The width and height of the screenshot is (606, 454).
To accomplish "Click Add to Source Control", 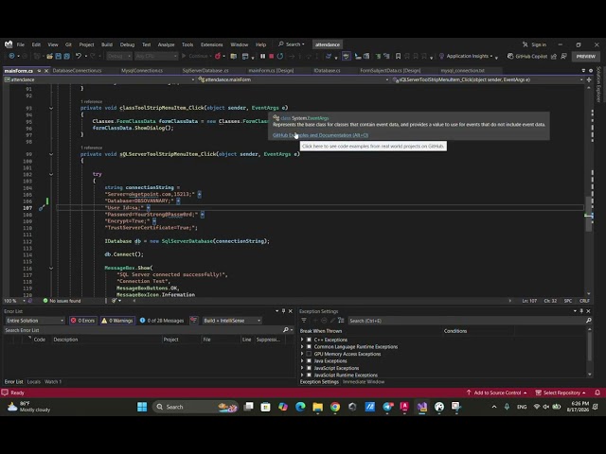I will click(x=496, y=393).
